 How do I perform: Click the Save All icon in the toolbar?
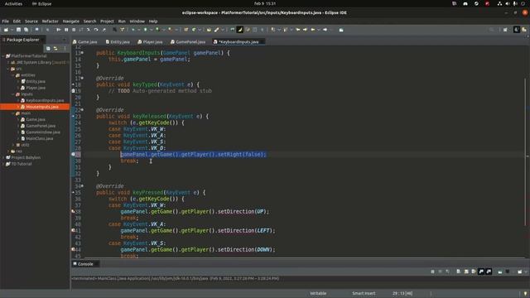point(26,30)
